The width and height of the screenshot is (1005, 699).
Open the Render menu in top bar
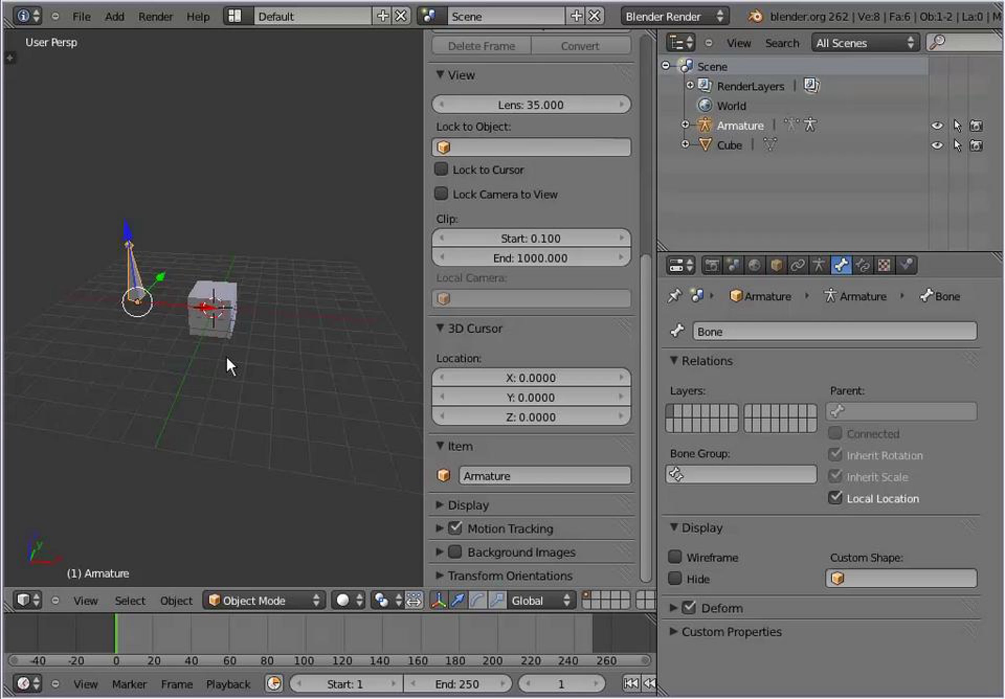(155, 17)
